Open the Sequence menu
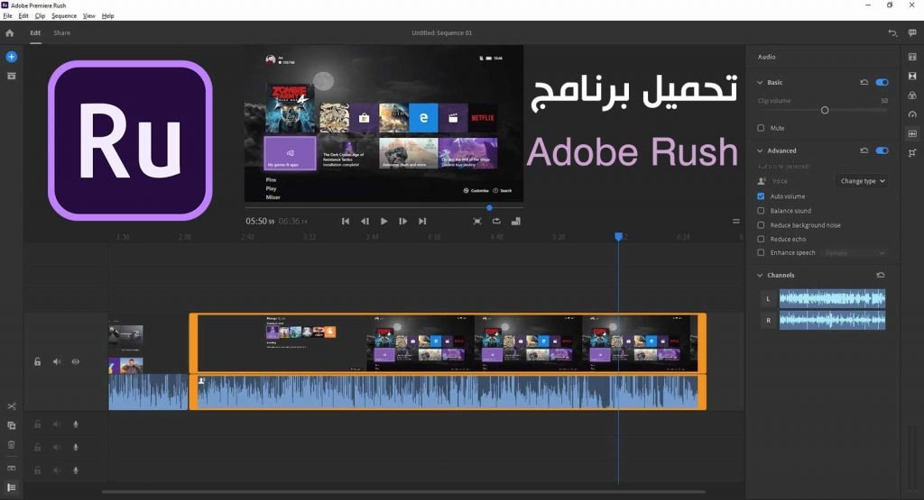Viewport: 924px width, 500px height. [64, 16]
